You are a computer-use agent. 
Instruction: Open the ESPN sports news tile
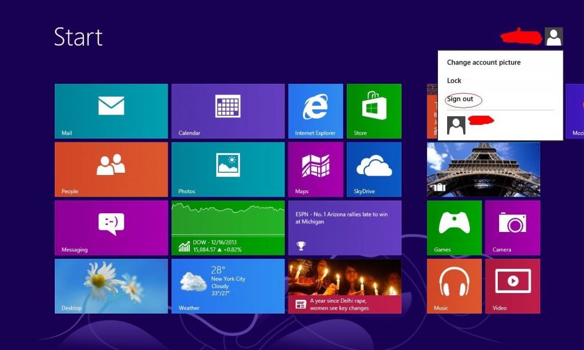(x=345, y=228)
